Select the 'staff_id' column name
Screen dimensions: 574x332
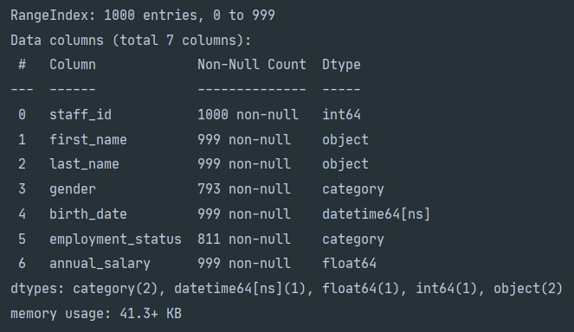(81, 115)
